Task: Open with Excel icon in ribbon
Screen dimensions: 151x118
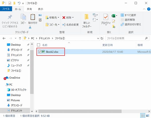Action: (x=113, y=16)
